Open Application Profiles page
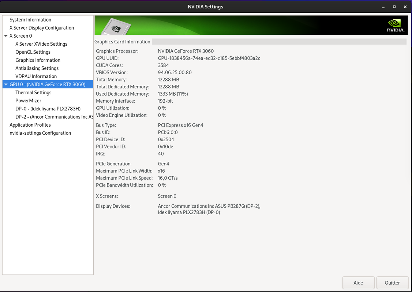This screenshot has width=412, height=292. click(30, 125)
